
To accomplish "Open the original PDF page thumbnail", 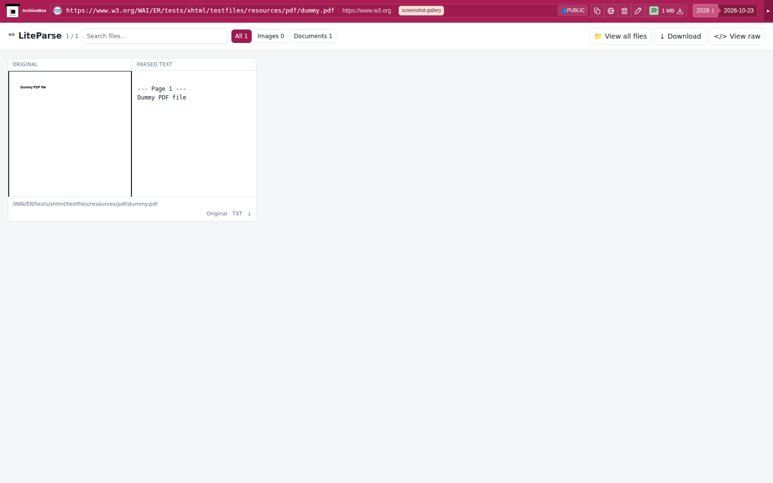I will tap(70, 134).
